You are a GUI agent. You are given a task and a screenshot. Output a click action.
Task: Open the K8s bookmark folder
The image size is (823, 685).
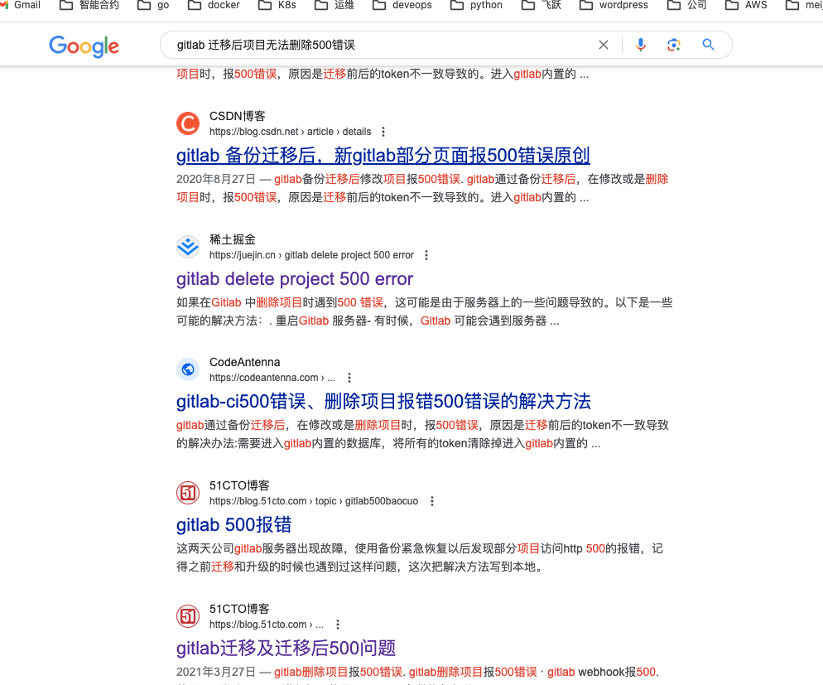(277, 5)
